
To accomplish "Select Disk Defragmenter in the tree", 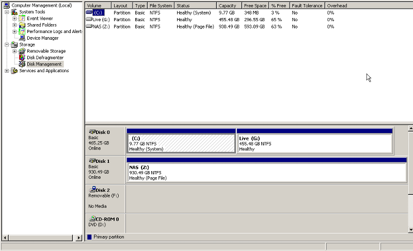I will pyautogui.click(x=45, y=58).
